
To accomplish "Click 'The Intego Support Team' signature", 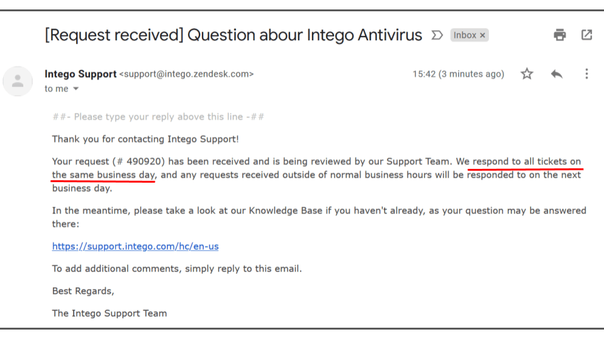I will coord(109,313).
